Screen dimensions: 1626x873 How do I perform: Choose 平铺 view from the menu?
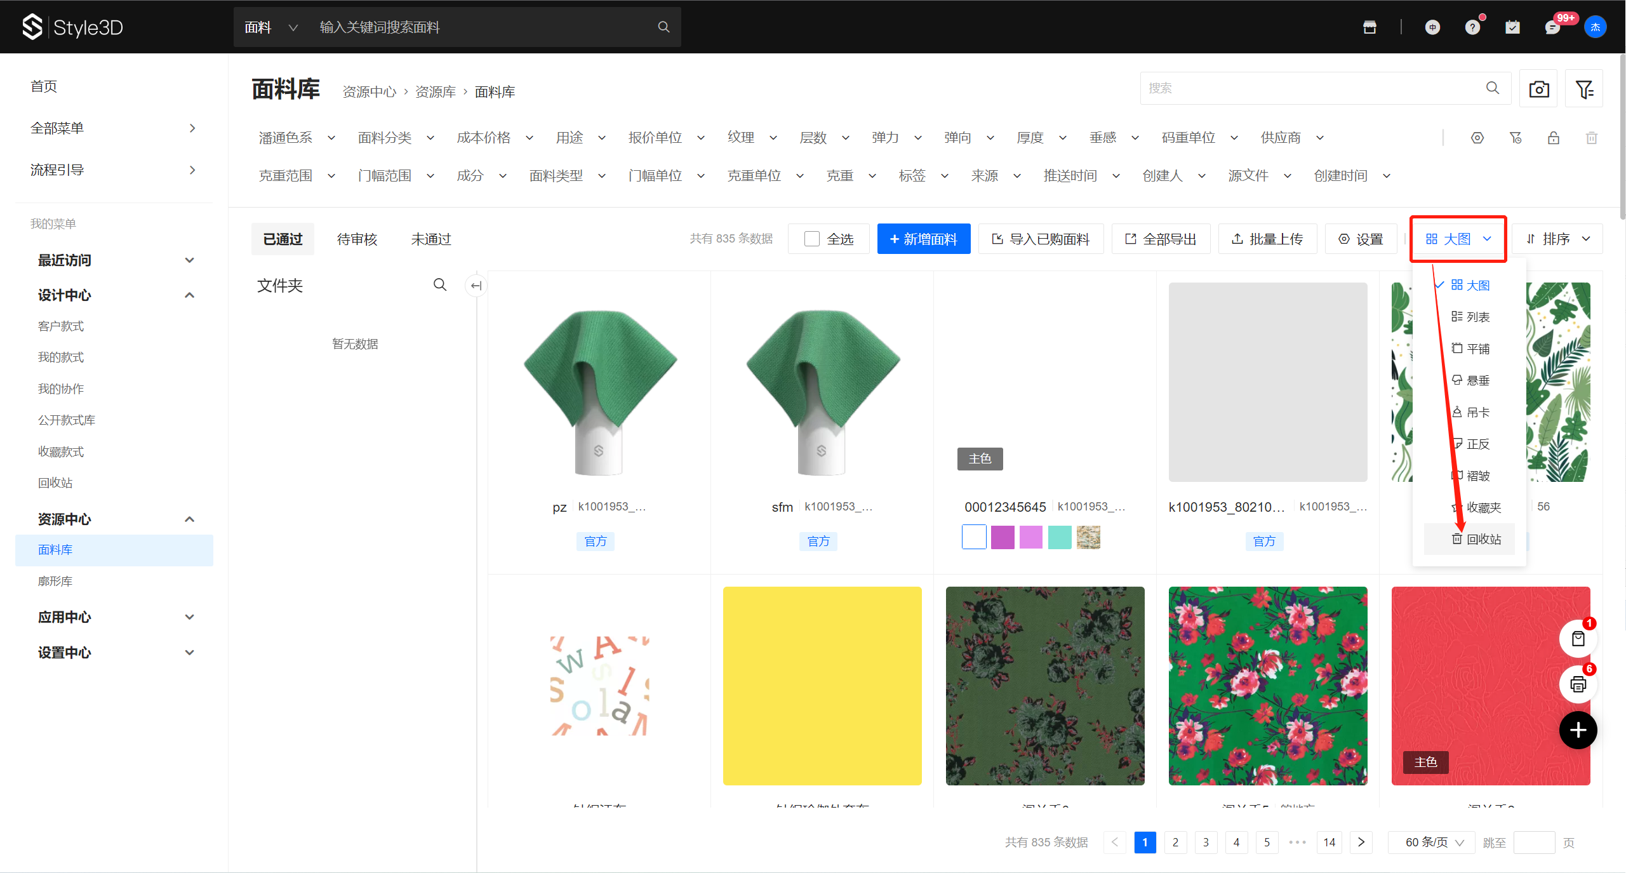tap(1470, 349)
